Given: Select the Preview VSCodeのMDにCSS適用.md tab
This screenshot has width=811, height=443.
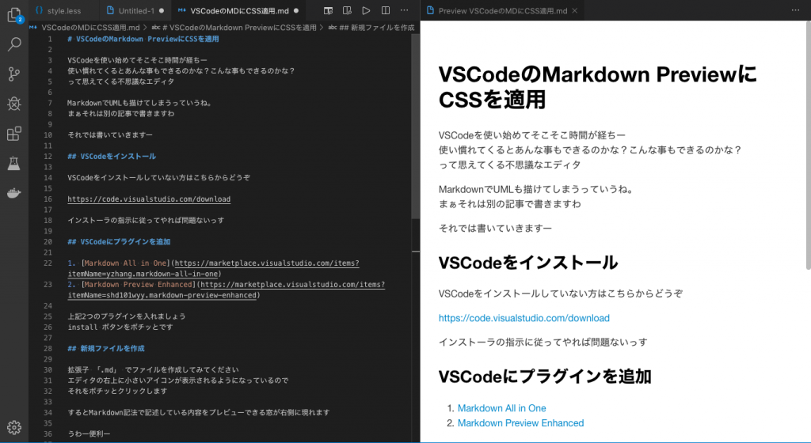Looking at the screenshot, I should 501,11.
